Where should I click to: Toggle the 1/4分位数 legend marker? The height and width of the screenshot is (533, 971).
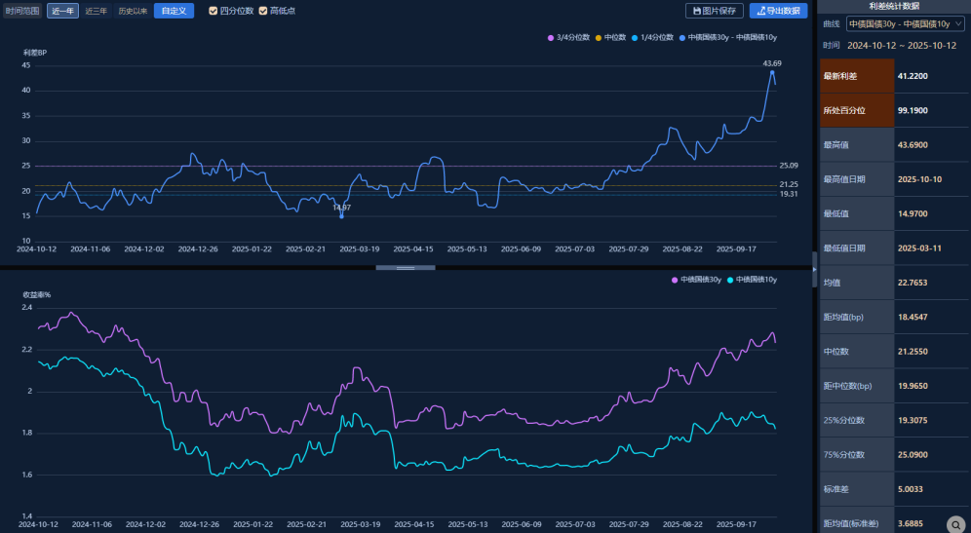pos(637,37)
